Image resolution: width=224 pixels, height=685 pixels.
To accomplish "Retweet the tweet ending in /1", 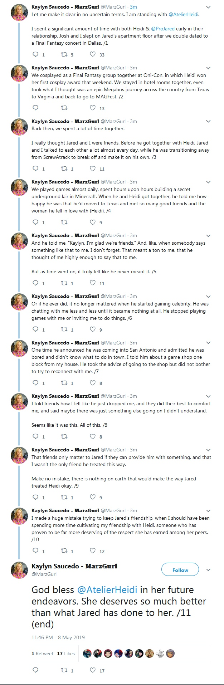I will [x=64, y=54].
